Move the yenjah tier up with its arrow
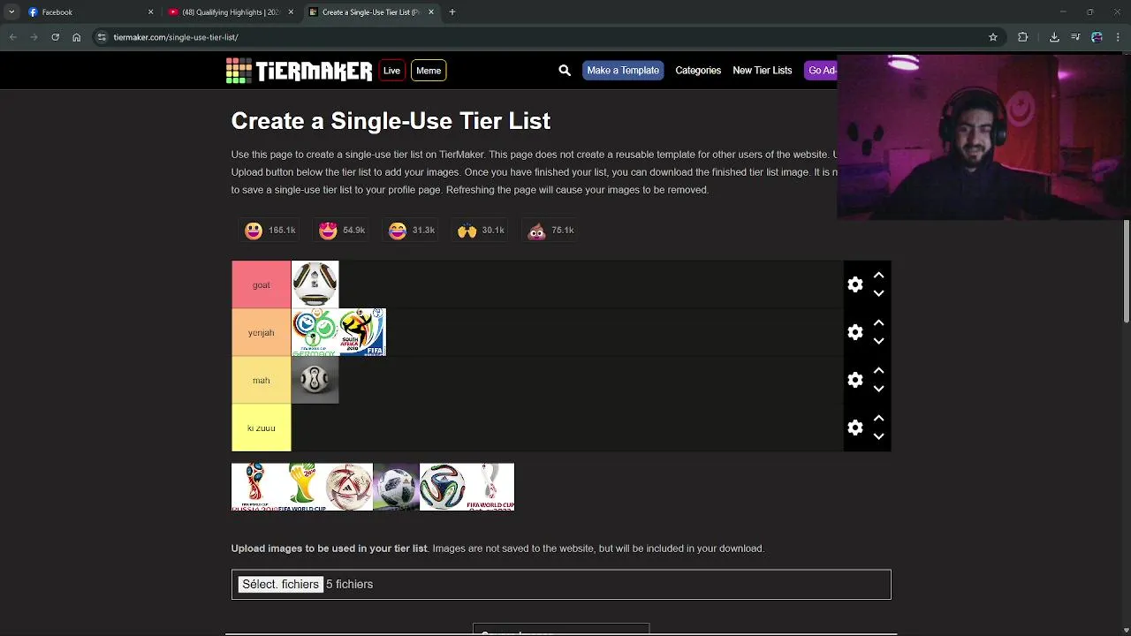 tap(878, 323)
